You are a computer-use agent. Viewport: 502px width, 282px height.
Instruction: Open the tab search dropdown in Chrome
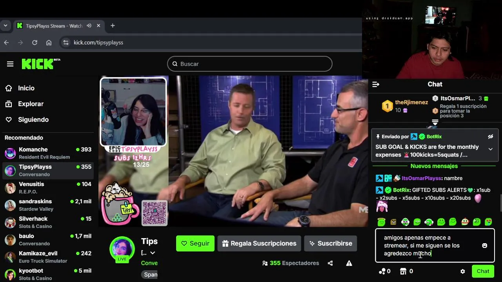[5, 25]
